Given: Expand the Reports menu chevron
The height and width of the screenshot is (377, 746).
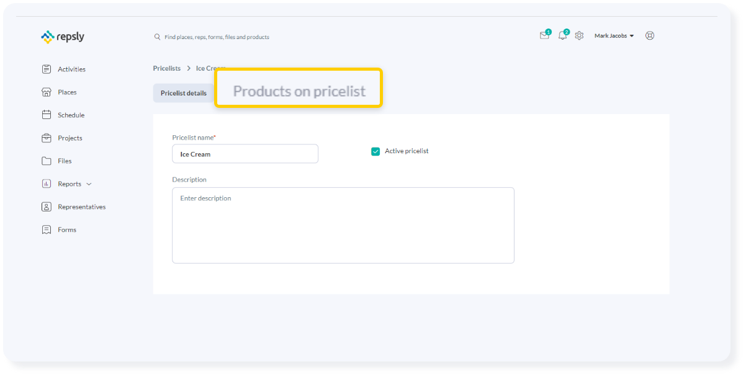Looking at the screenshot, I should point(89,184).
